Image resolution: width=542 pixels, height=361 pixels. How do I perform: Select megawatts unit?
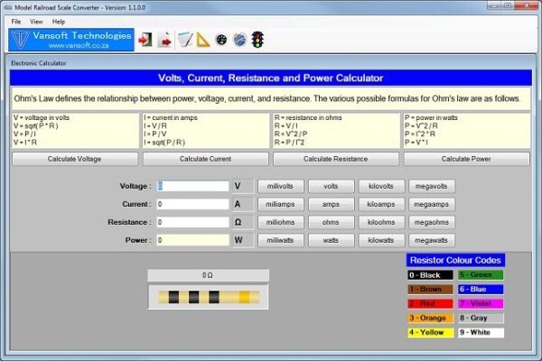pyautogui.click(x=432, y=240)
